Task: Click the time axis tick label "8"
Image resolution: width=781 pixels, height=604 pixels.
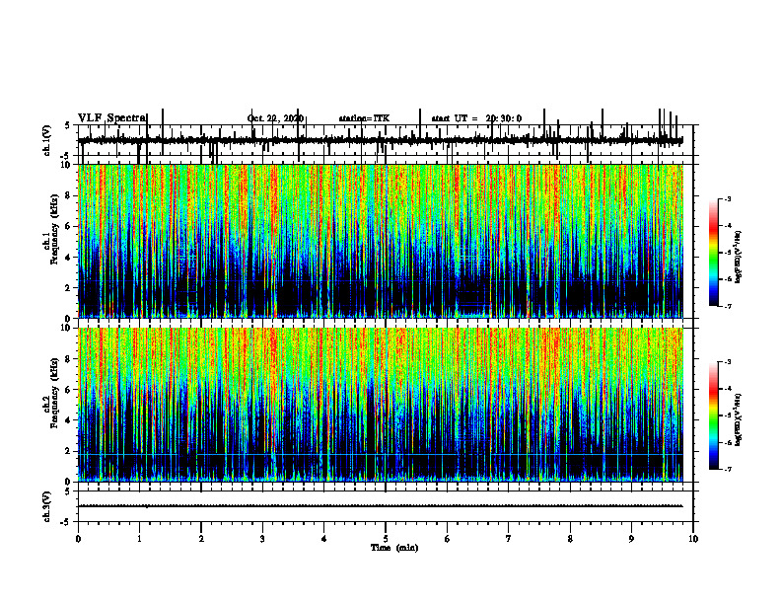Action: (x=570, y=539)
